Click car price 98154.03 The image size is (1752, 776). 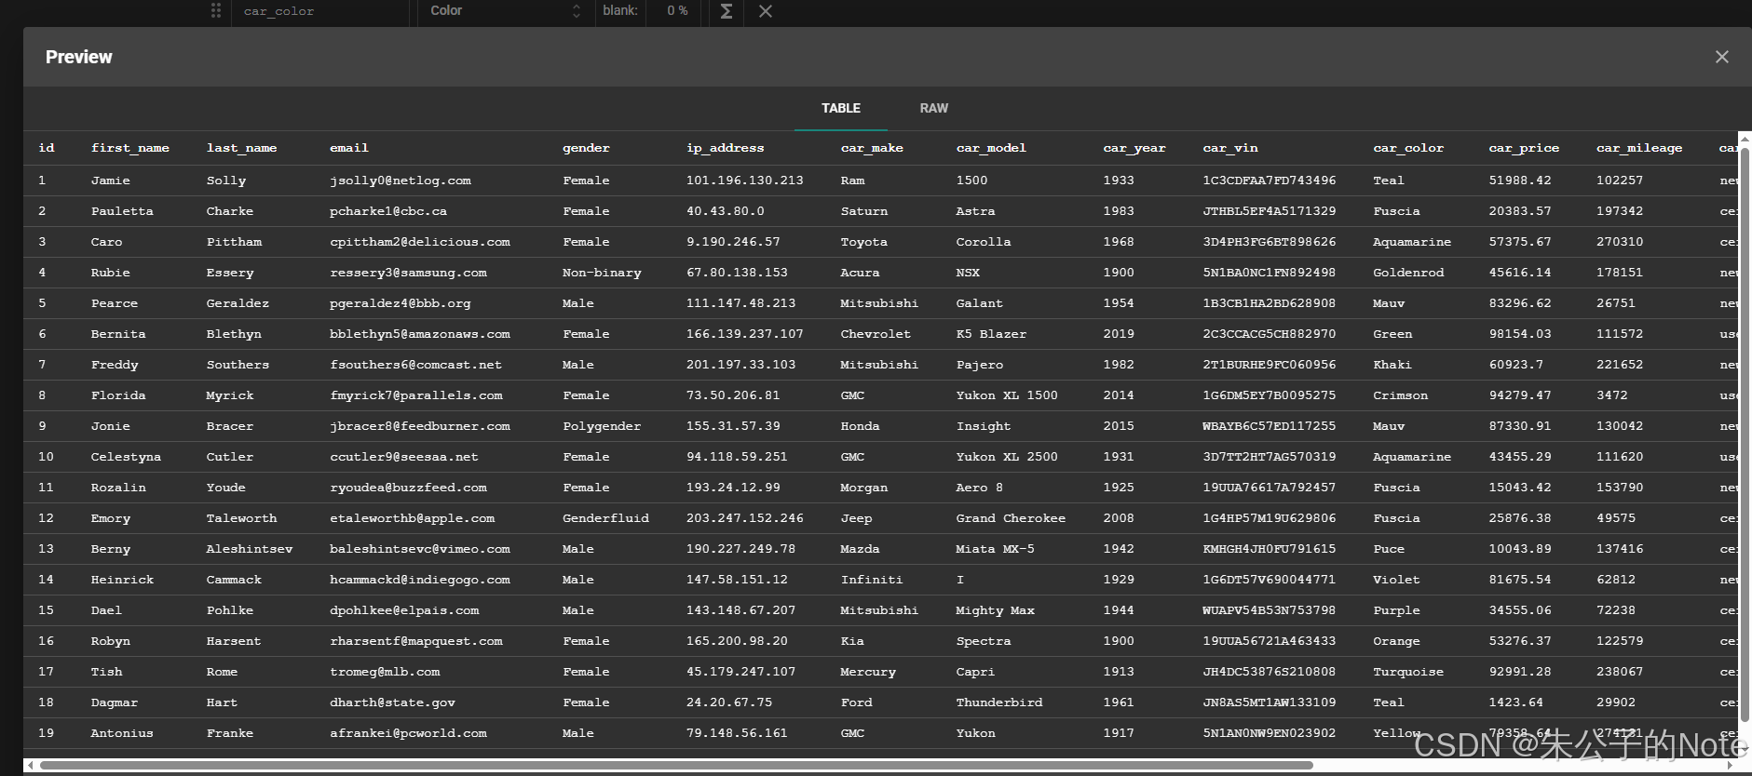pos(1520,334)
